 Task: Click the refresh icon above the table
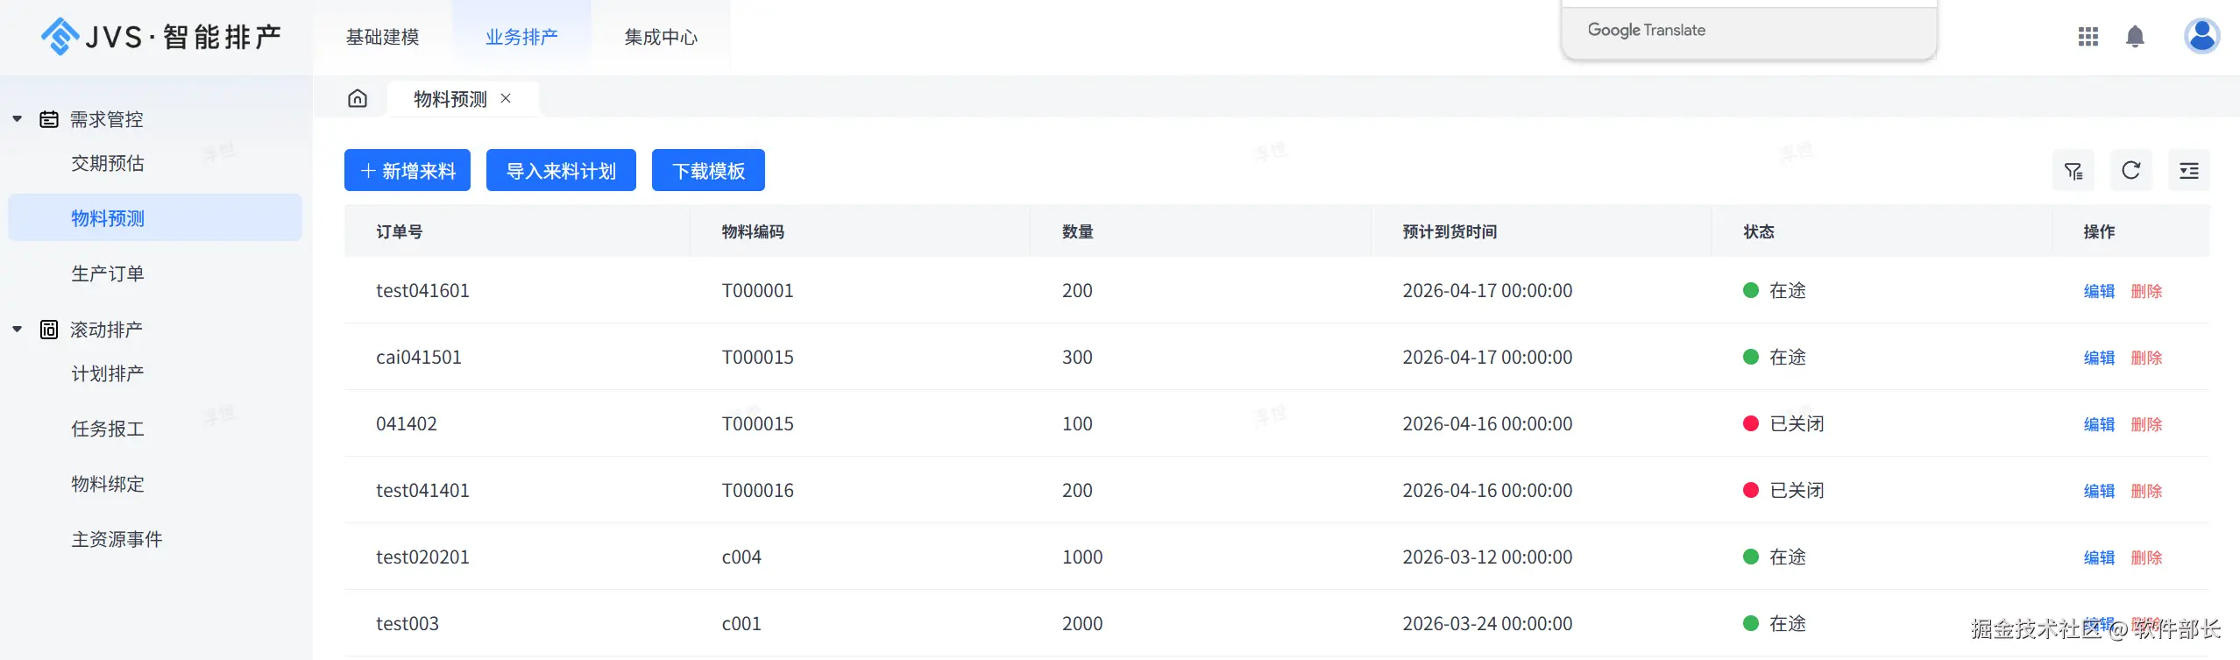[x=2130, y=171]
